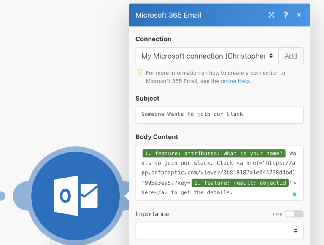This screenshot has width=324, height=245.
Task: Open the Importance dropdown
Action: [219, 231]
